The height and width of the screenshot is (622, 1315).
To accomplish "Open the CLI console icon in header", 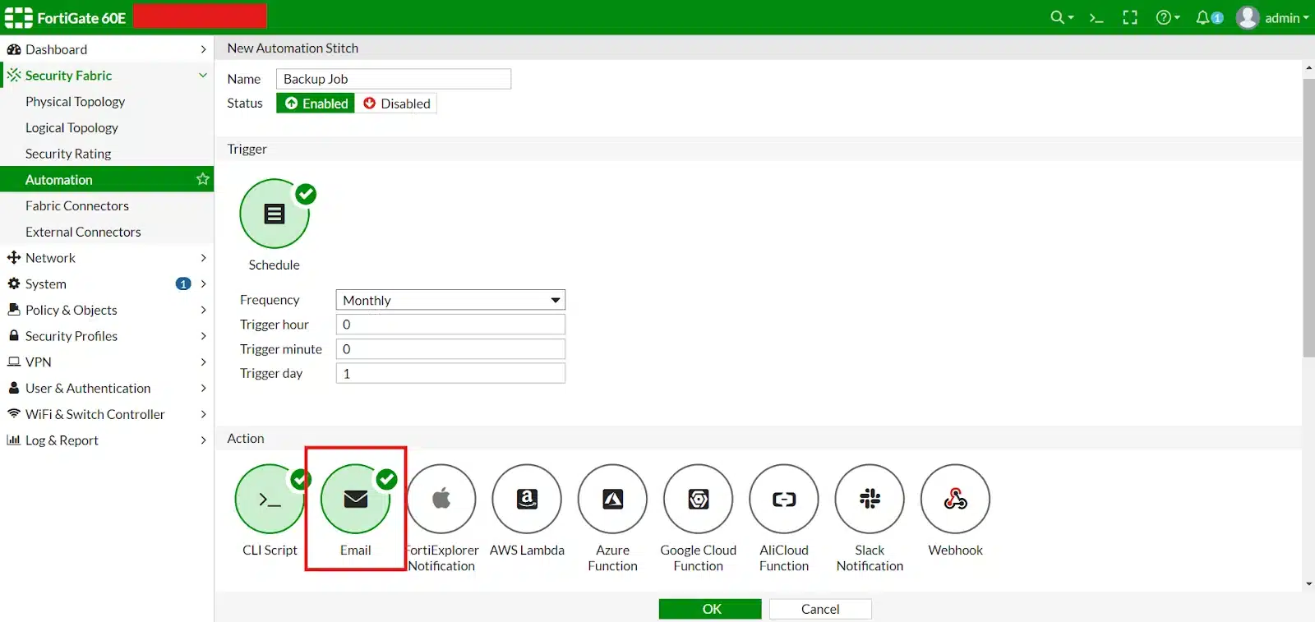I will 1096,17.
